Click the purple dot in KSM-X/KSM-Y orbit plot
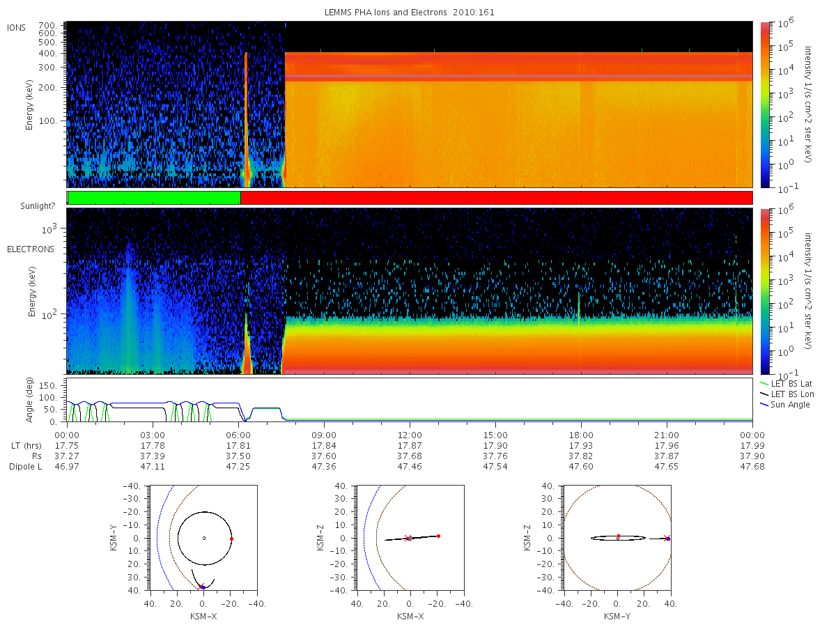This screenshot has height=627, width=836. (x=203, y=587)
